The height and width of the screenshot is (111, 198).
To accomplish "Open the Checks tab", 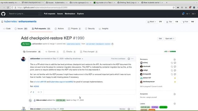I will [x=69, y=52].
